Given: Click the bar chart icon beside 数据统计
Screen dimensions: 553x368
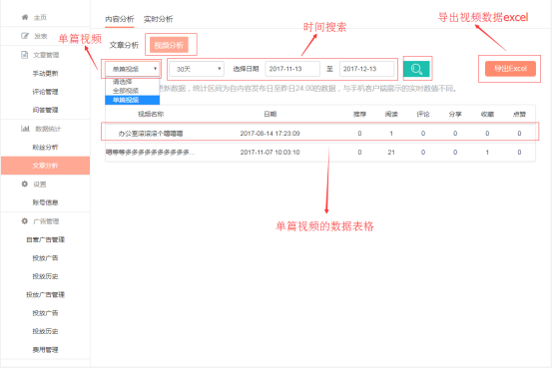Looking at the screenshot, I should (25, 129).
